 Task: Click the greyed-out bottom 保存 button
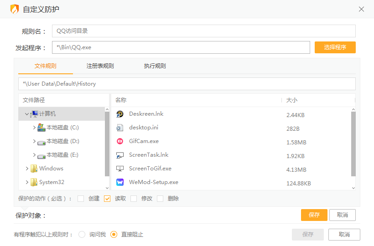[x=308, y=235]
